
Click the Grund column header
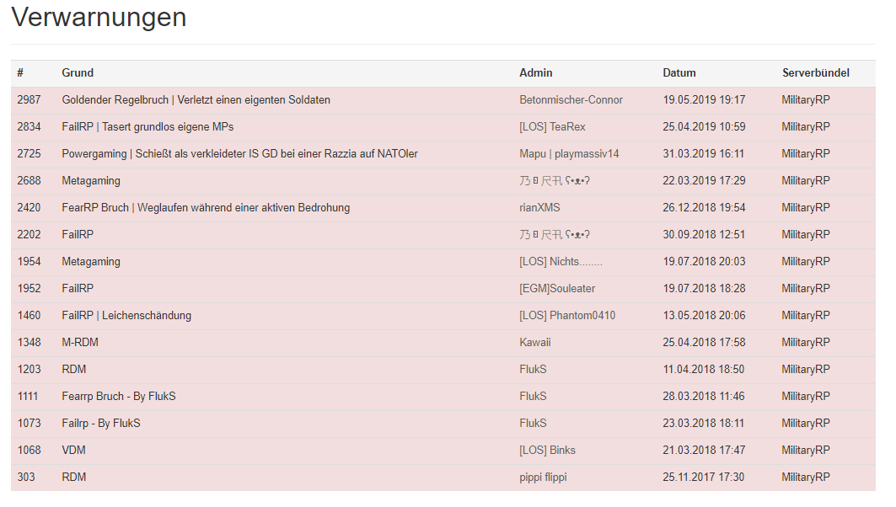point(78,72)
